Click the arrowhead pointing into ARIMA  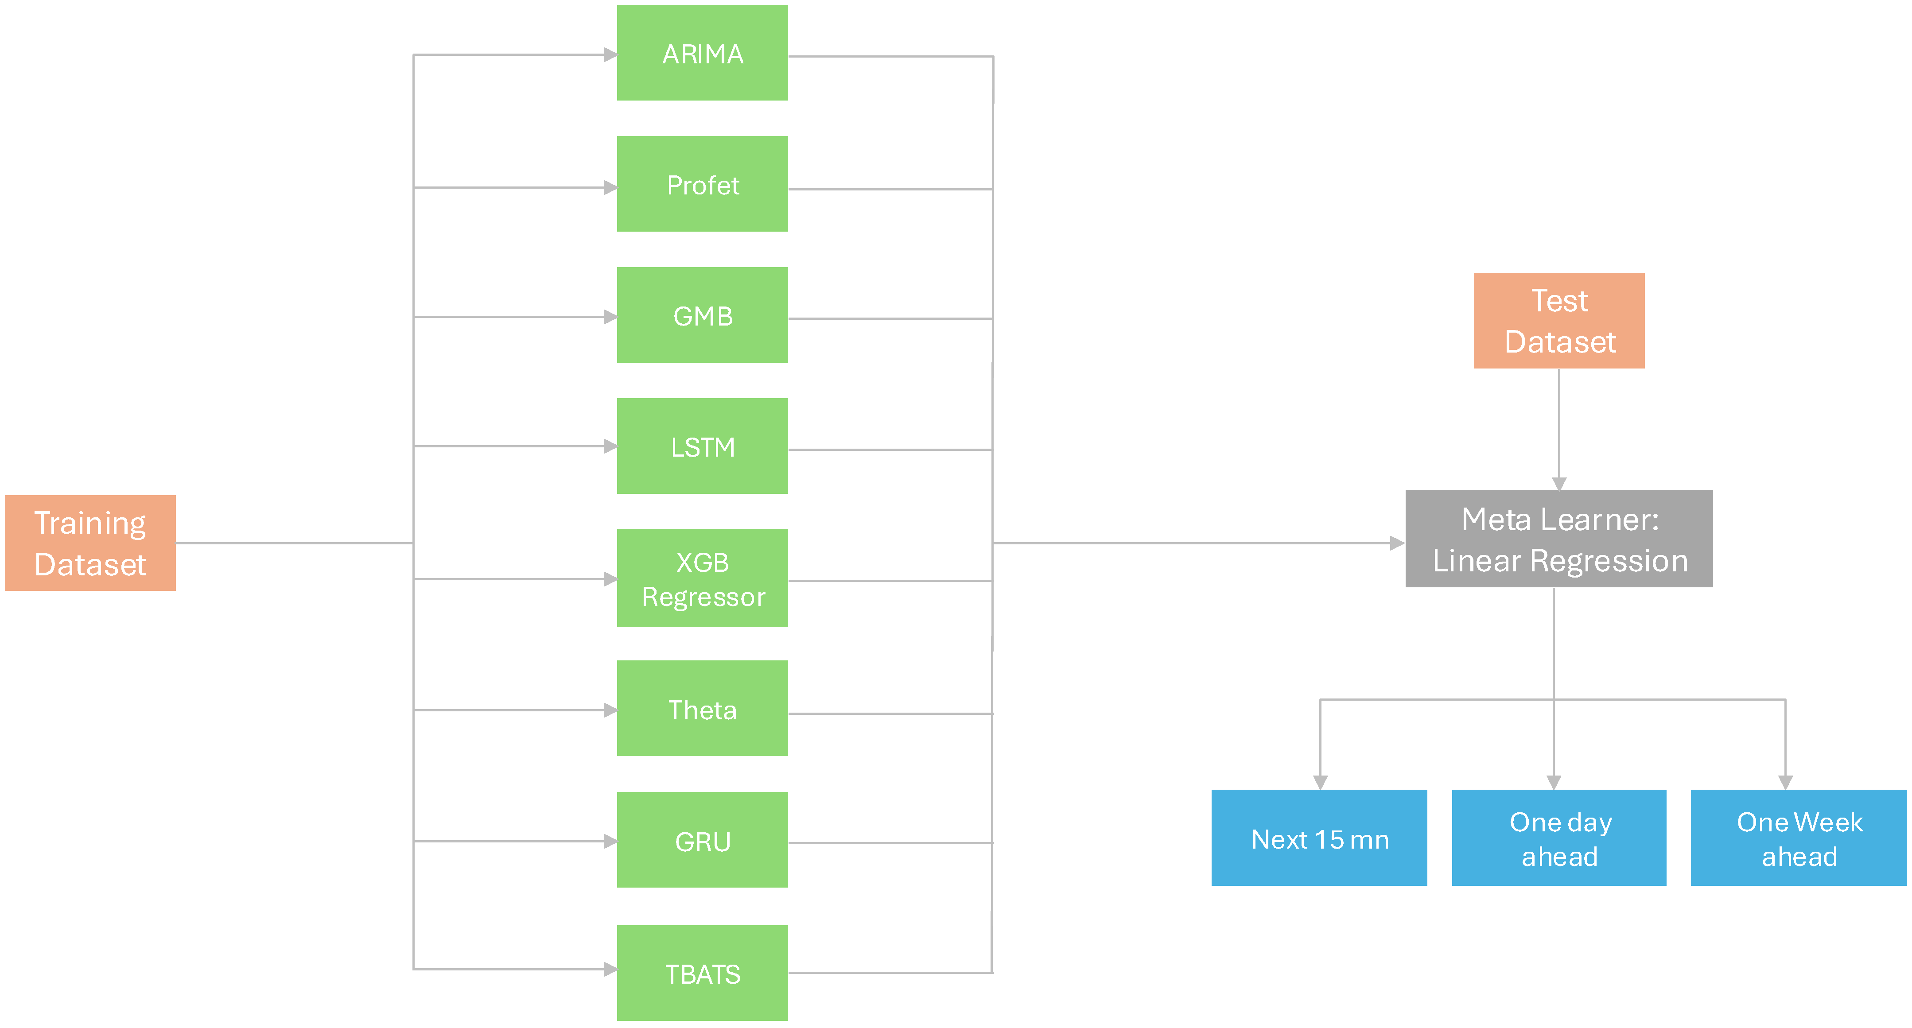pos(610,55)
